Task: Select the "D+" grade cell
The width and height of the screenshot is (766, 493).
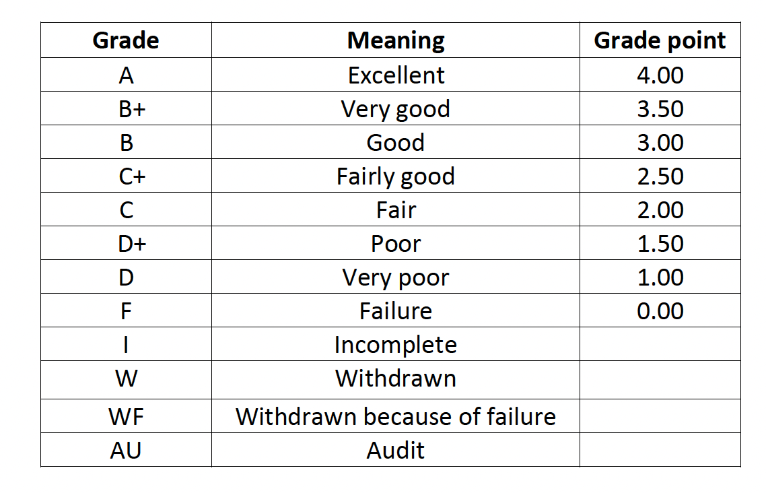Action: 126,243
